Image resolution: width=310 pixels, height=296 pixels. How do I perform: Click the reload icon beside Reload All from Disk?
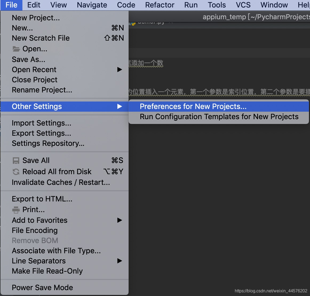click(16, 172)
